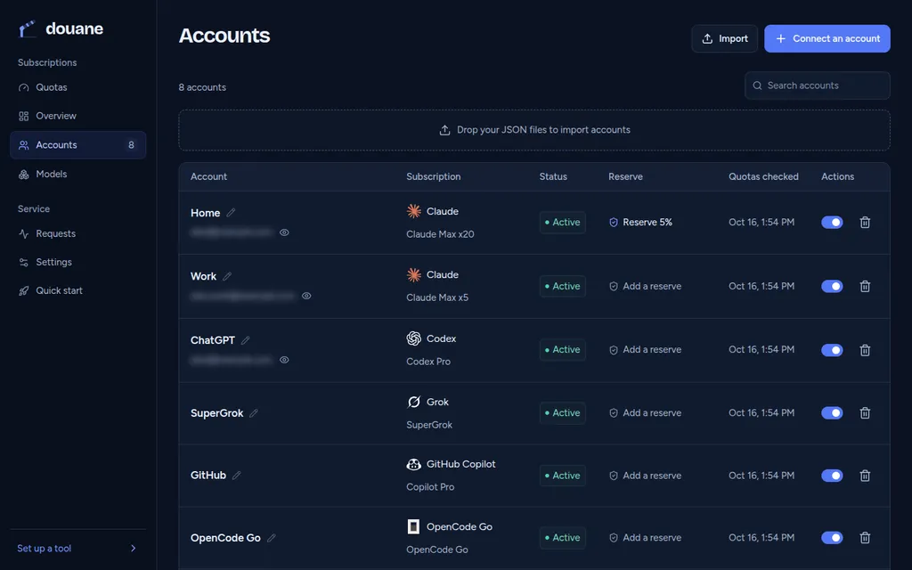Click the Copilot Pro plan label

430,487
